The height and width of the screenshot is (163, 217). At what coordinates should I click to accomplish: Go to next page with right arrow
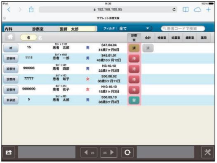(109, 152)
